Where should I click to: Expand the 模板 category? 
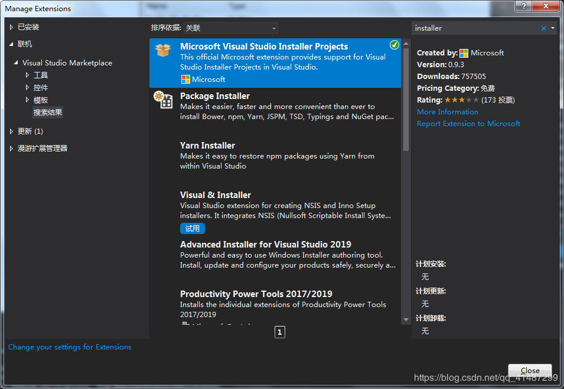click(x=27, y=100)
